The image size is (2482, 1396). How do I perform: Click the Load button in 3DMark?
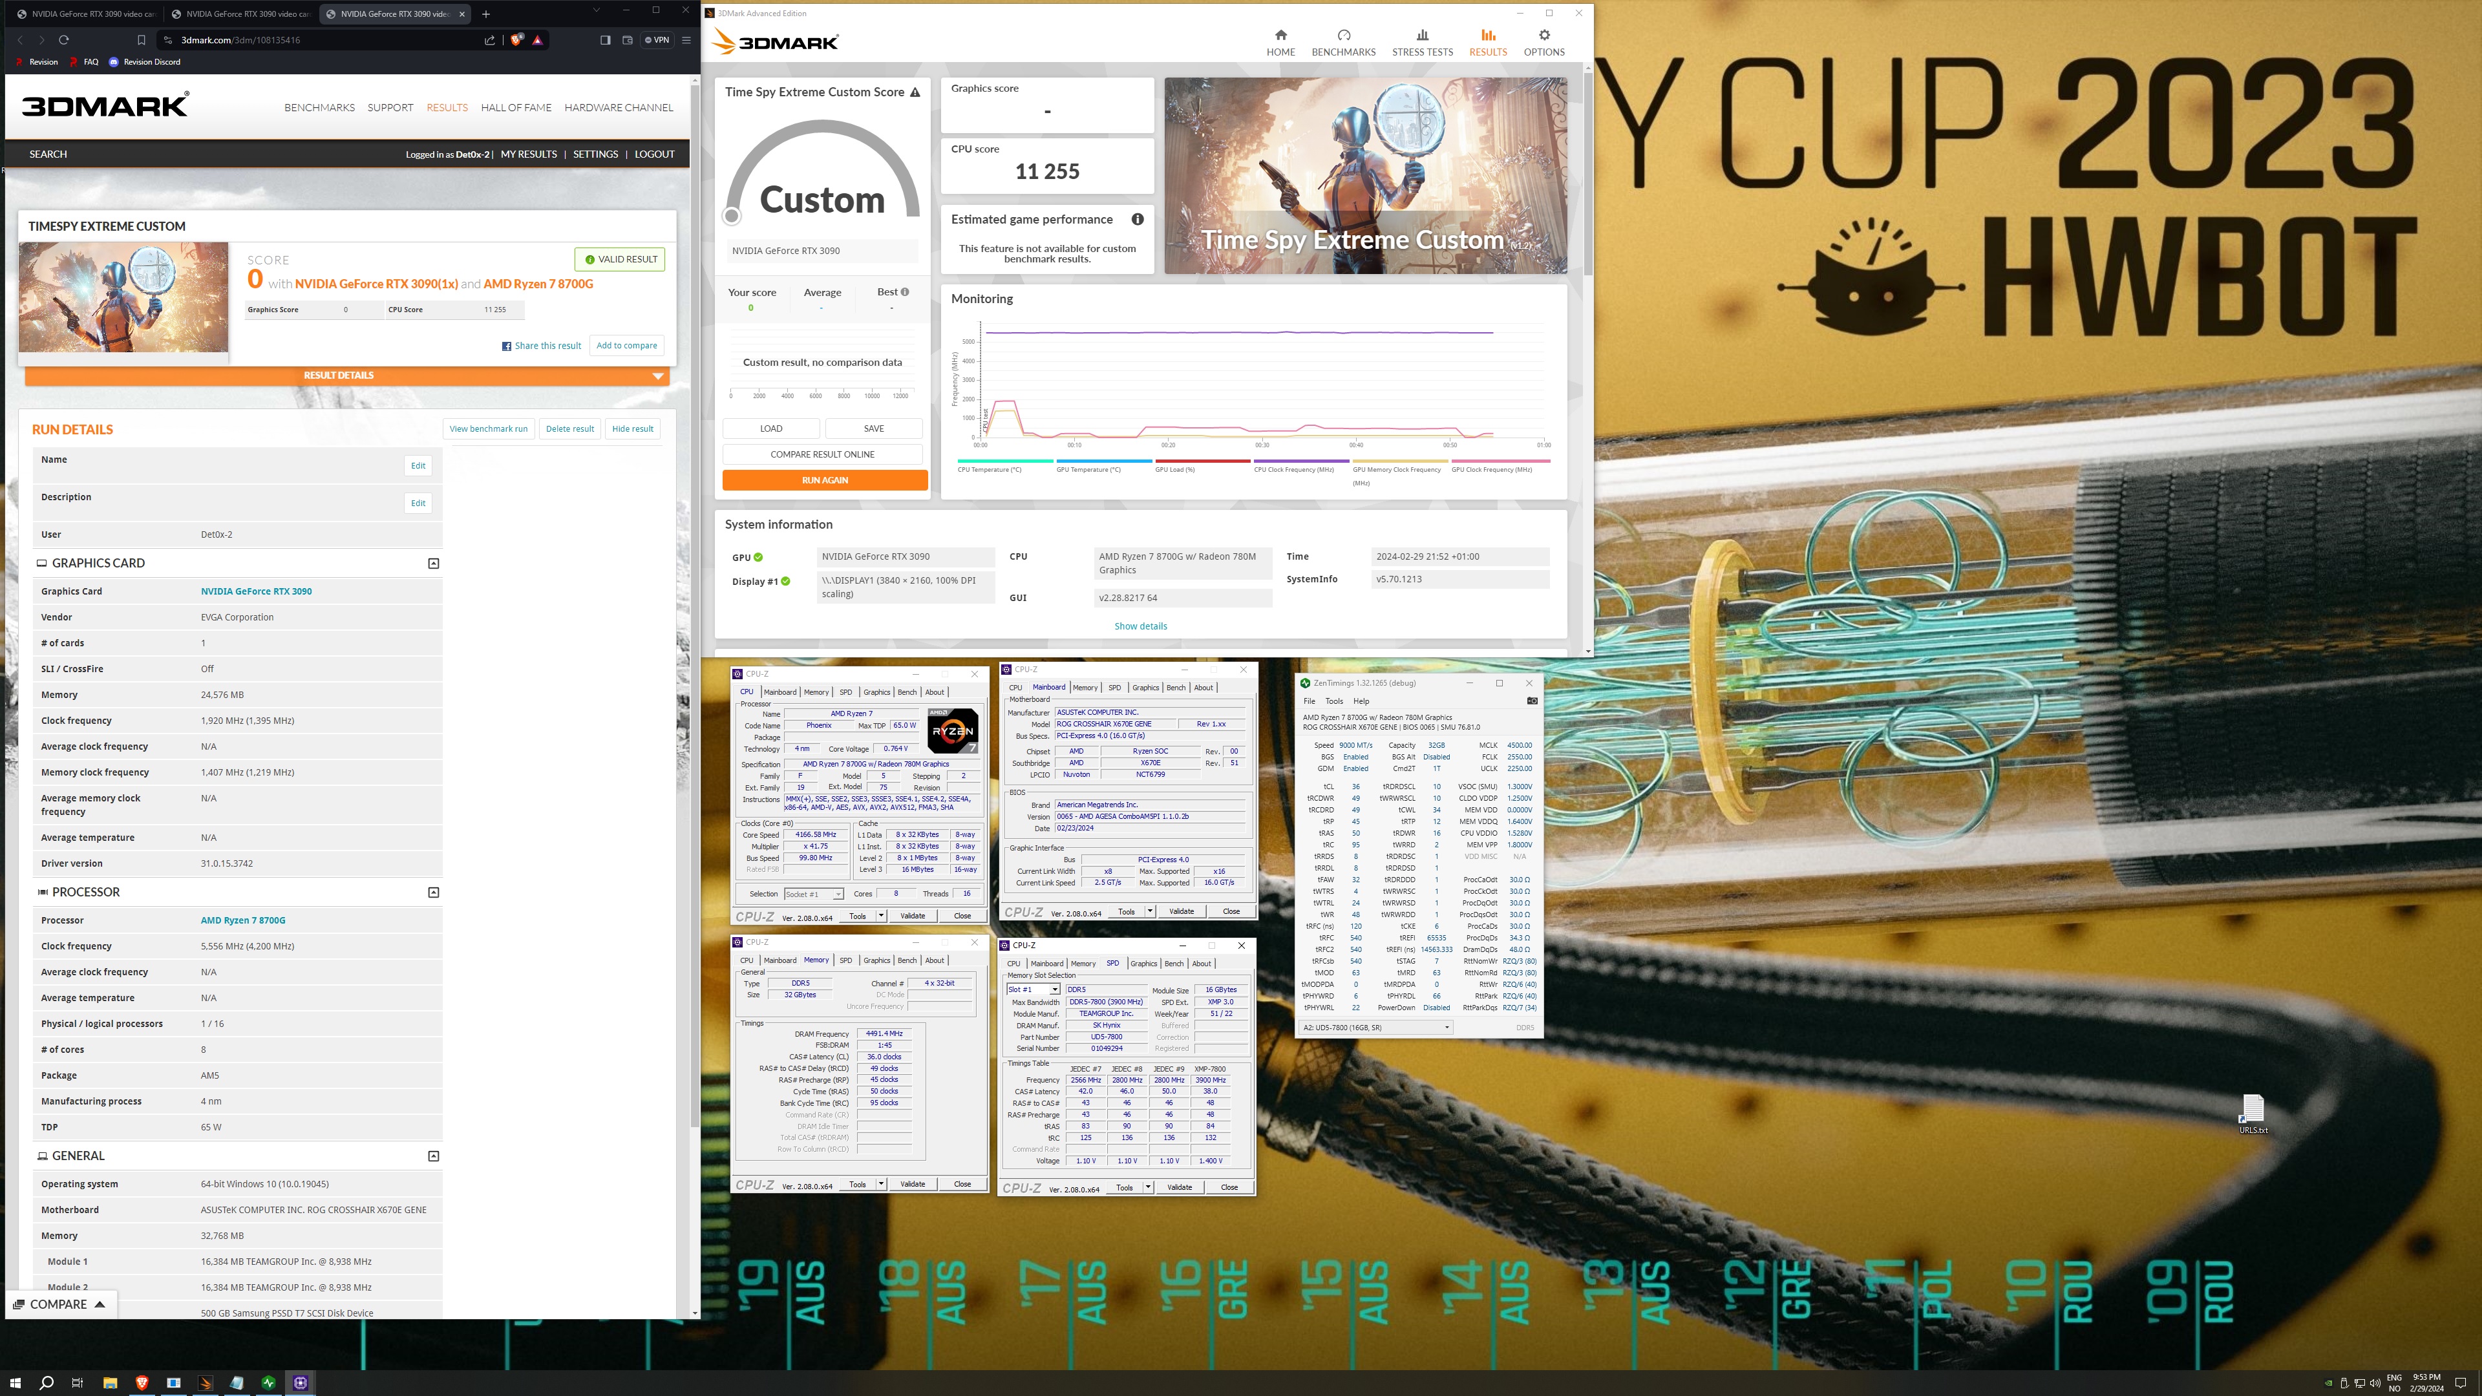[x=771, y=428]
